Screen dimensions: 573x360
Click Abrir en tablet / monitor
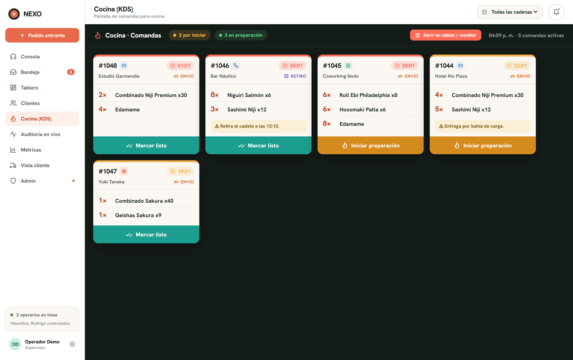coord(446,35)
